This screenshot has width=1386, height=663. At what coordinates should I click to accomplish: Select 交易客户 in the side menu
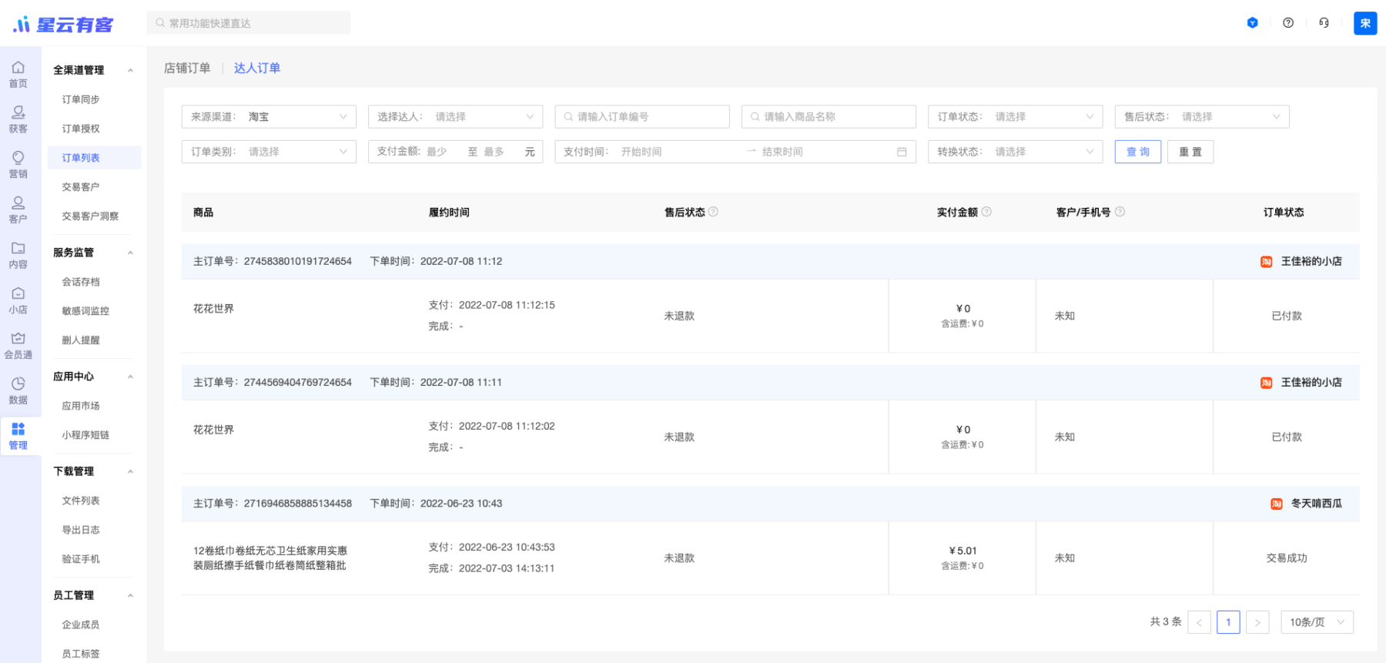(81, 187)
